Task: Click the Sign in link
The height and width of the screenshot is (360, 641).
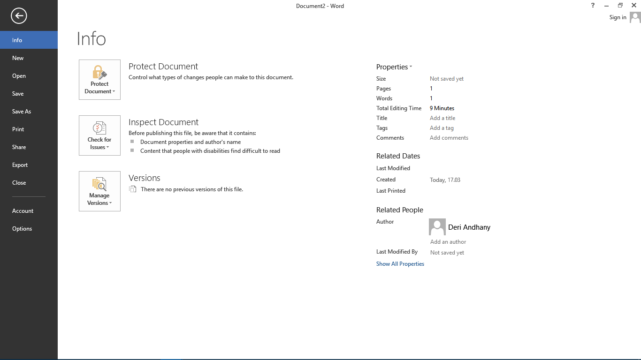Action: click(x=618, y=17)
